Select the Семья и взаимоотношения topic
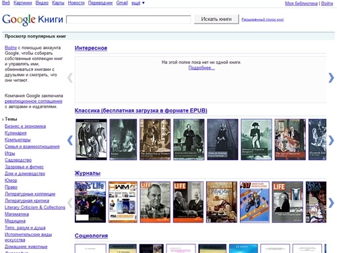The height and width of the screenshot is (253, 337). (32, 146)
